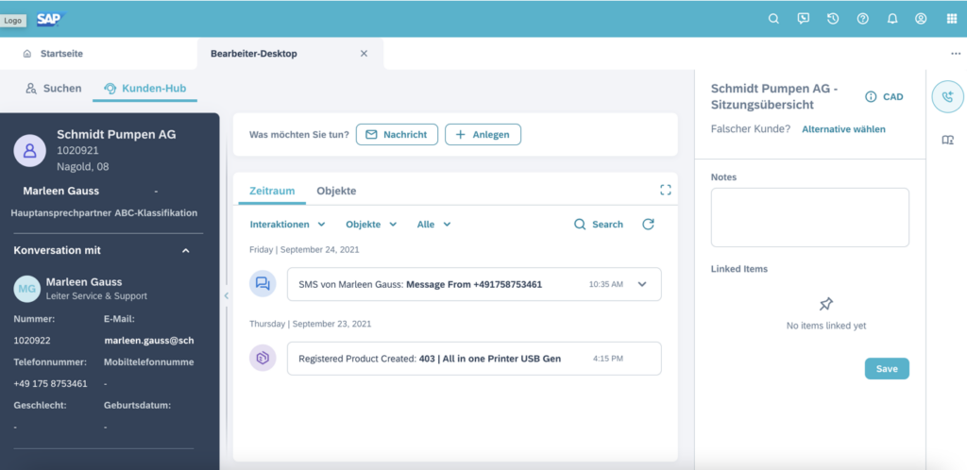
Task: Click the search icon in top header
Action: pyautogui.click(x=773, y=19)
